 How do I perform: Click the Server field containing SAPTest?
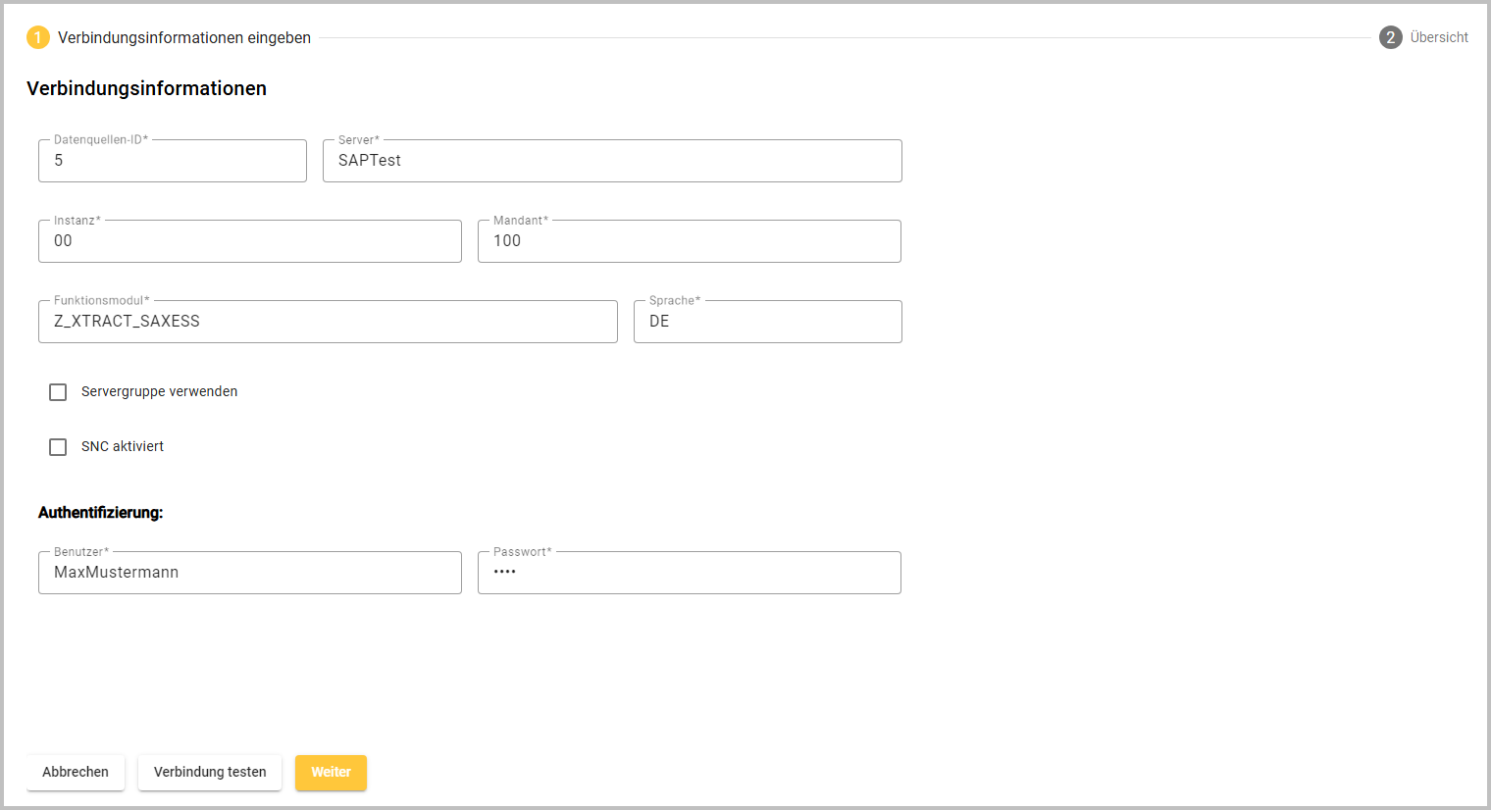click(612, 161)
